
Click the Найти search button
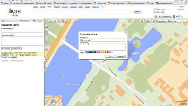[137, 12]
